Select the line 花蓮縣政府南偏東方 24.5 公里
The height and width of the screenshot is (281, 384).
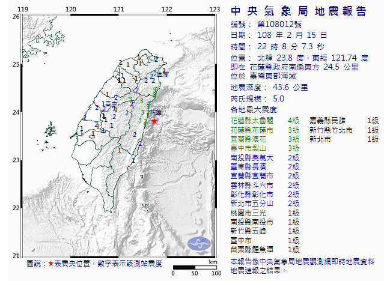tap(304, 67)
